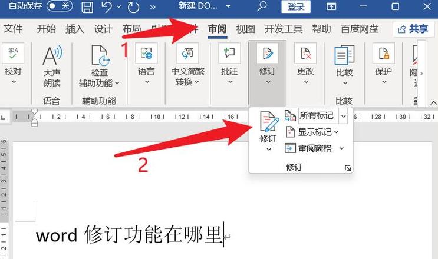The height and width of the screenshot is (259, 438).
Task: Switch to the 视图 tab
Action: (246, 29)
